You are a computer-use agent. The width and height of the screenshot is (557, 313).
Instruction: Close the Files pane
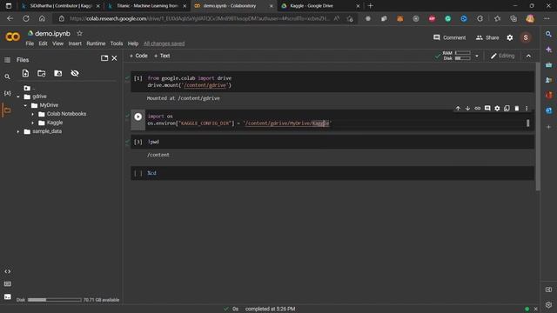114,58
